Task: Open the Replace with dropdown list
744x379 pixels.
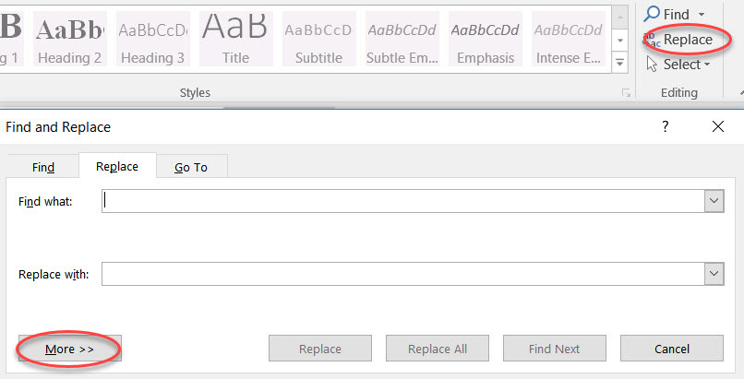Action: 713,274
